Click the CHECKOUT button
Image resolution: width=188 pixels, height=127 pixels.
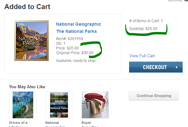156,67
